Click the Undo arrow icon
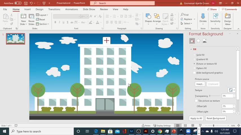Viewport: 241px width, 135px height. tap(31, 3)
